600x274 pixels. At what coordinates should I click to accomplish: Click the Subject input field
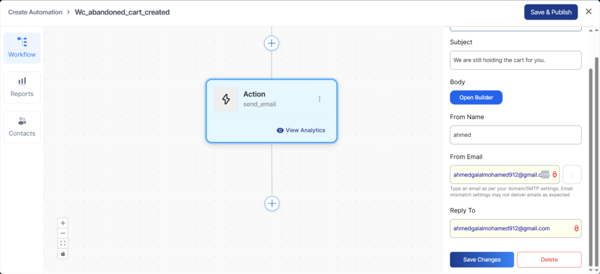pyautogui.click(x=515, y=60)
